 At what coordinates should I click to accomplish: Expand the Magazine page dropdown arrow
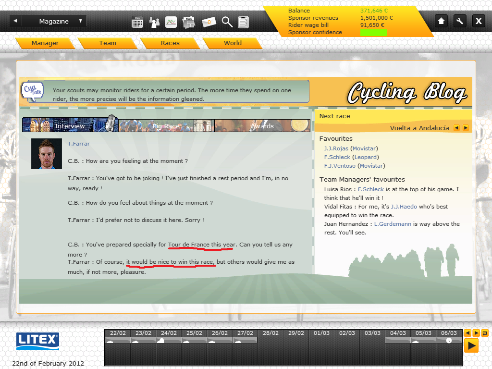tap(80, 21)
